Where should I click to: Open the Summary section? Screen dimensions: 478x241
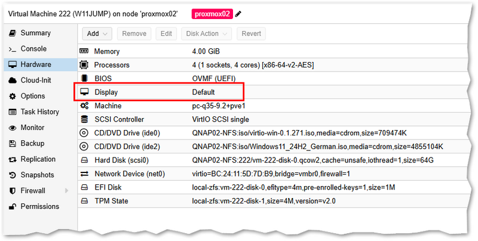(35, 33)
